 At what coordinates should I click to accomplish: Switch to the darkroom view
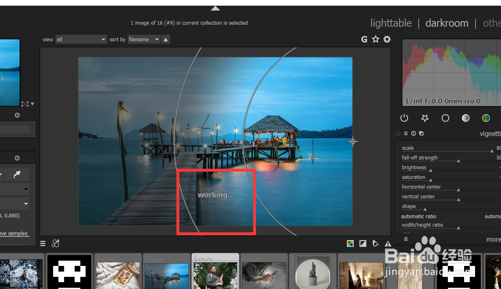tap(447, 23)
